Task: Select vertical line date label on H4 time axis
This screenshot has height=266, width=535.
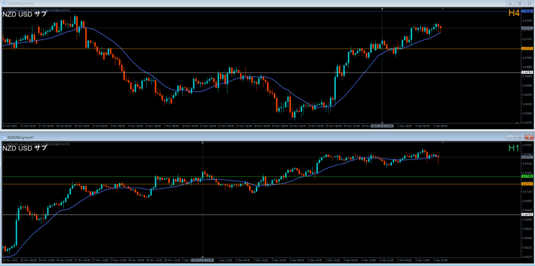Action: (382, 126)
